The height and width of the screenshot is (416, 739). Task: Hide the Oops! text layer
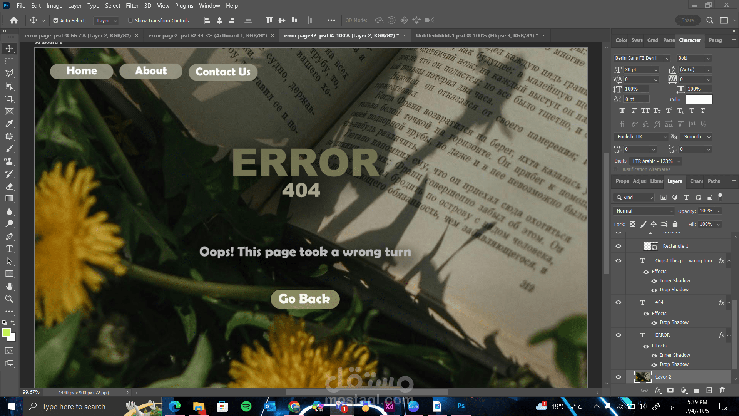click(x=619, y=261)
